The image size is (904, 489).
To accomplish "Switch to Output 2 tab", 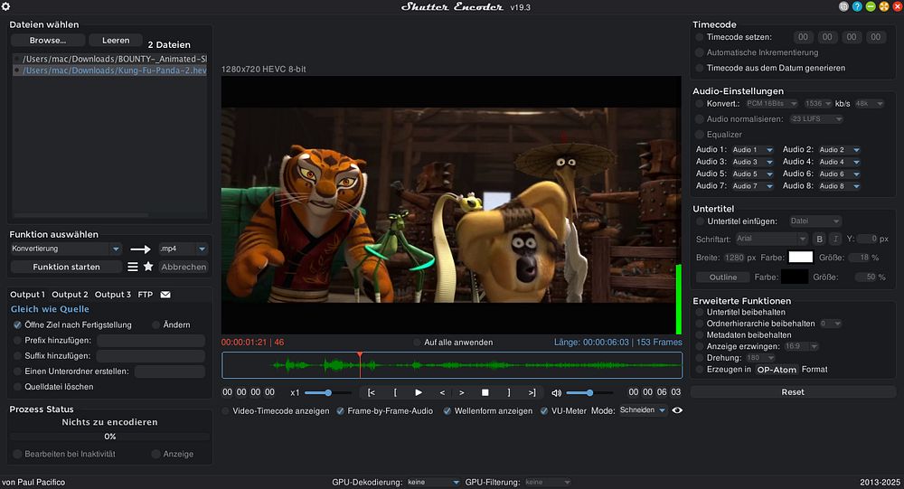I will (x=70, y=294).
